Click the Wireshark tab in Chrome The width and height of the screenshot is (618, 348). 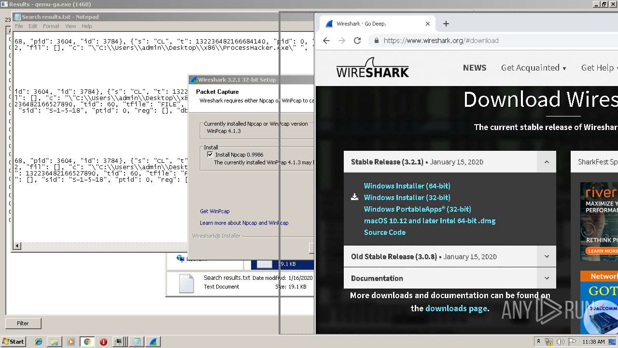(377, 24)
